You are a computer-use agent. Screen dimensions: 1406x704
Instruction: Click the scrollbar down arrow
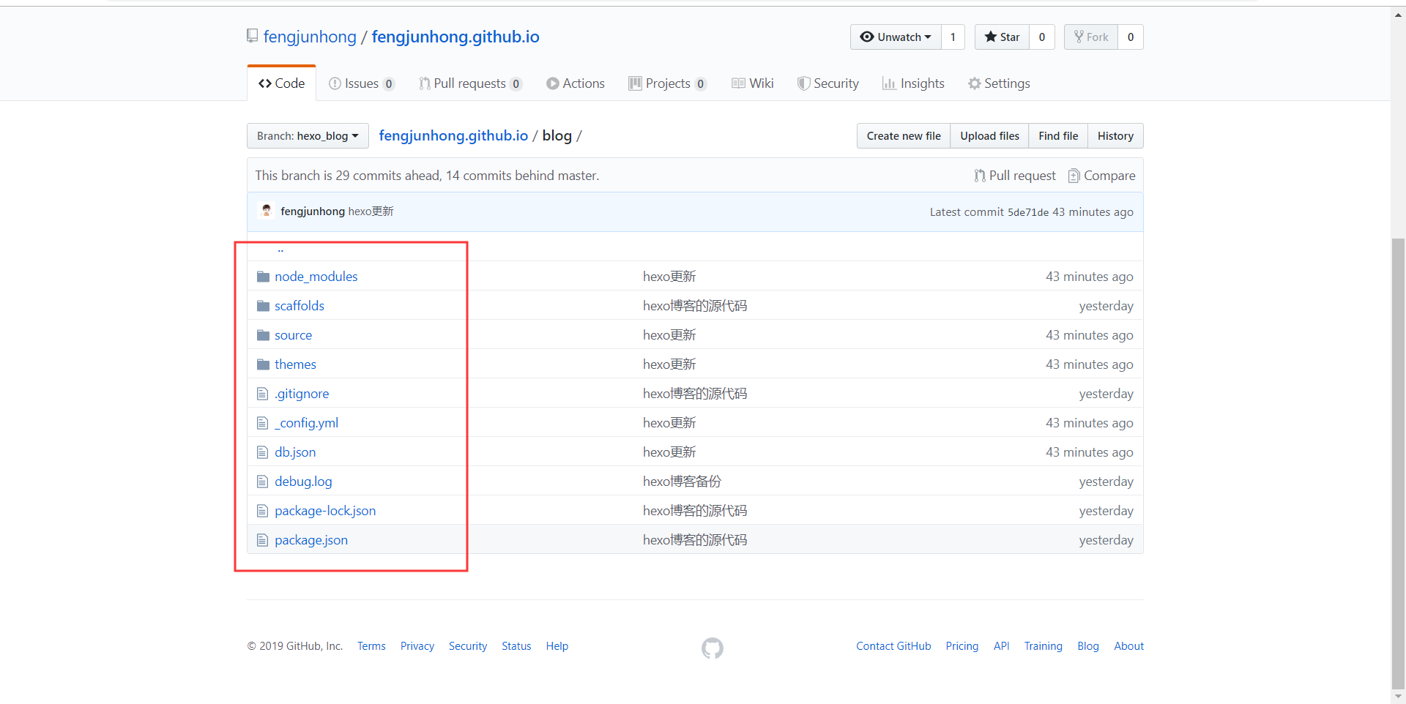[x=1398, y=696]
